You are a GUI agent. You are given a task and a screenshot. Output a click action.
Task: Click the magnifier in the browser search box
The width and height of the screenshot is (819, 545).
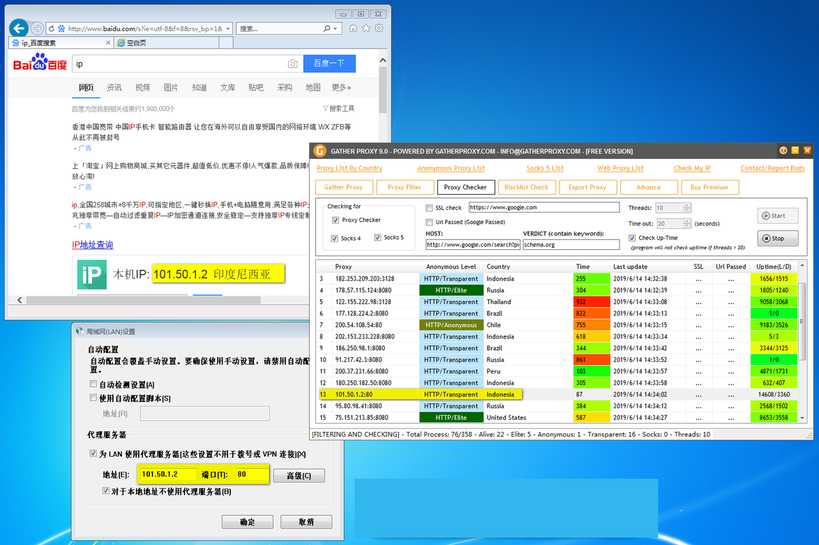point(327,29)
